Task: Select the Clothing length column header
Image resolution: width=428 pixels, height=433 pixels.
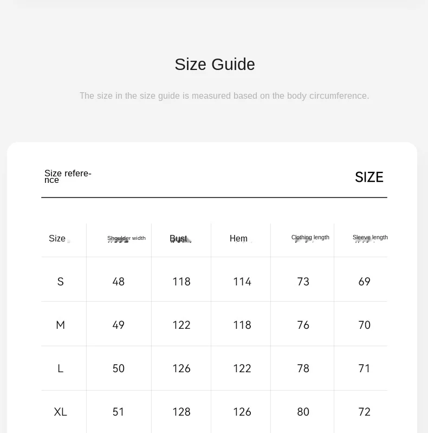Action: pos(310,237)
